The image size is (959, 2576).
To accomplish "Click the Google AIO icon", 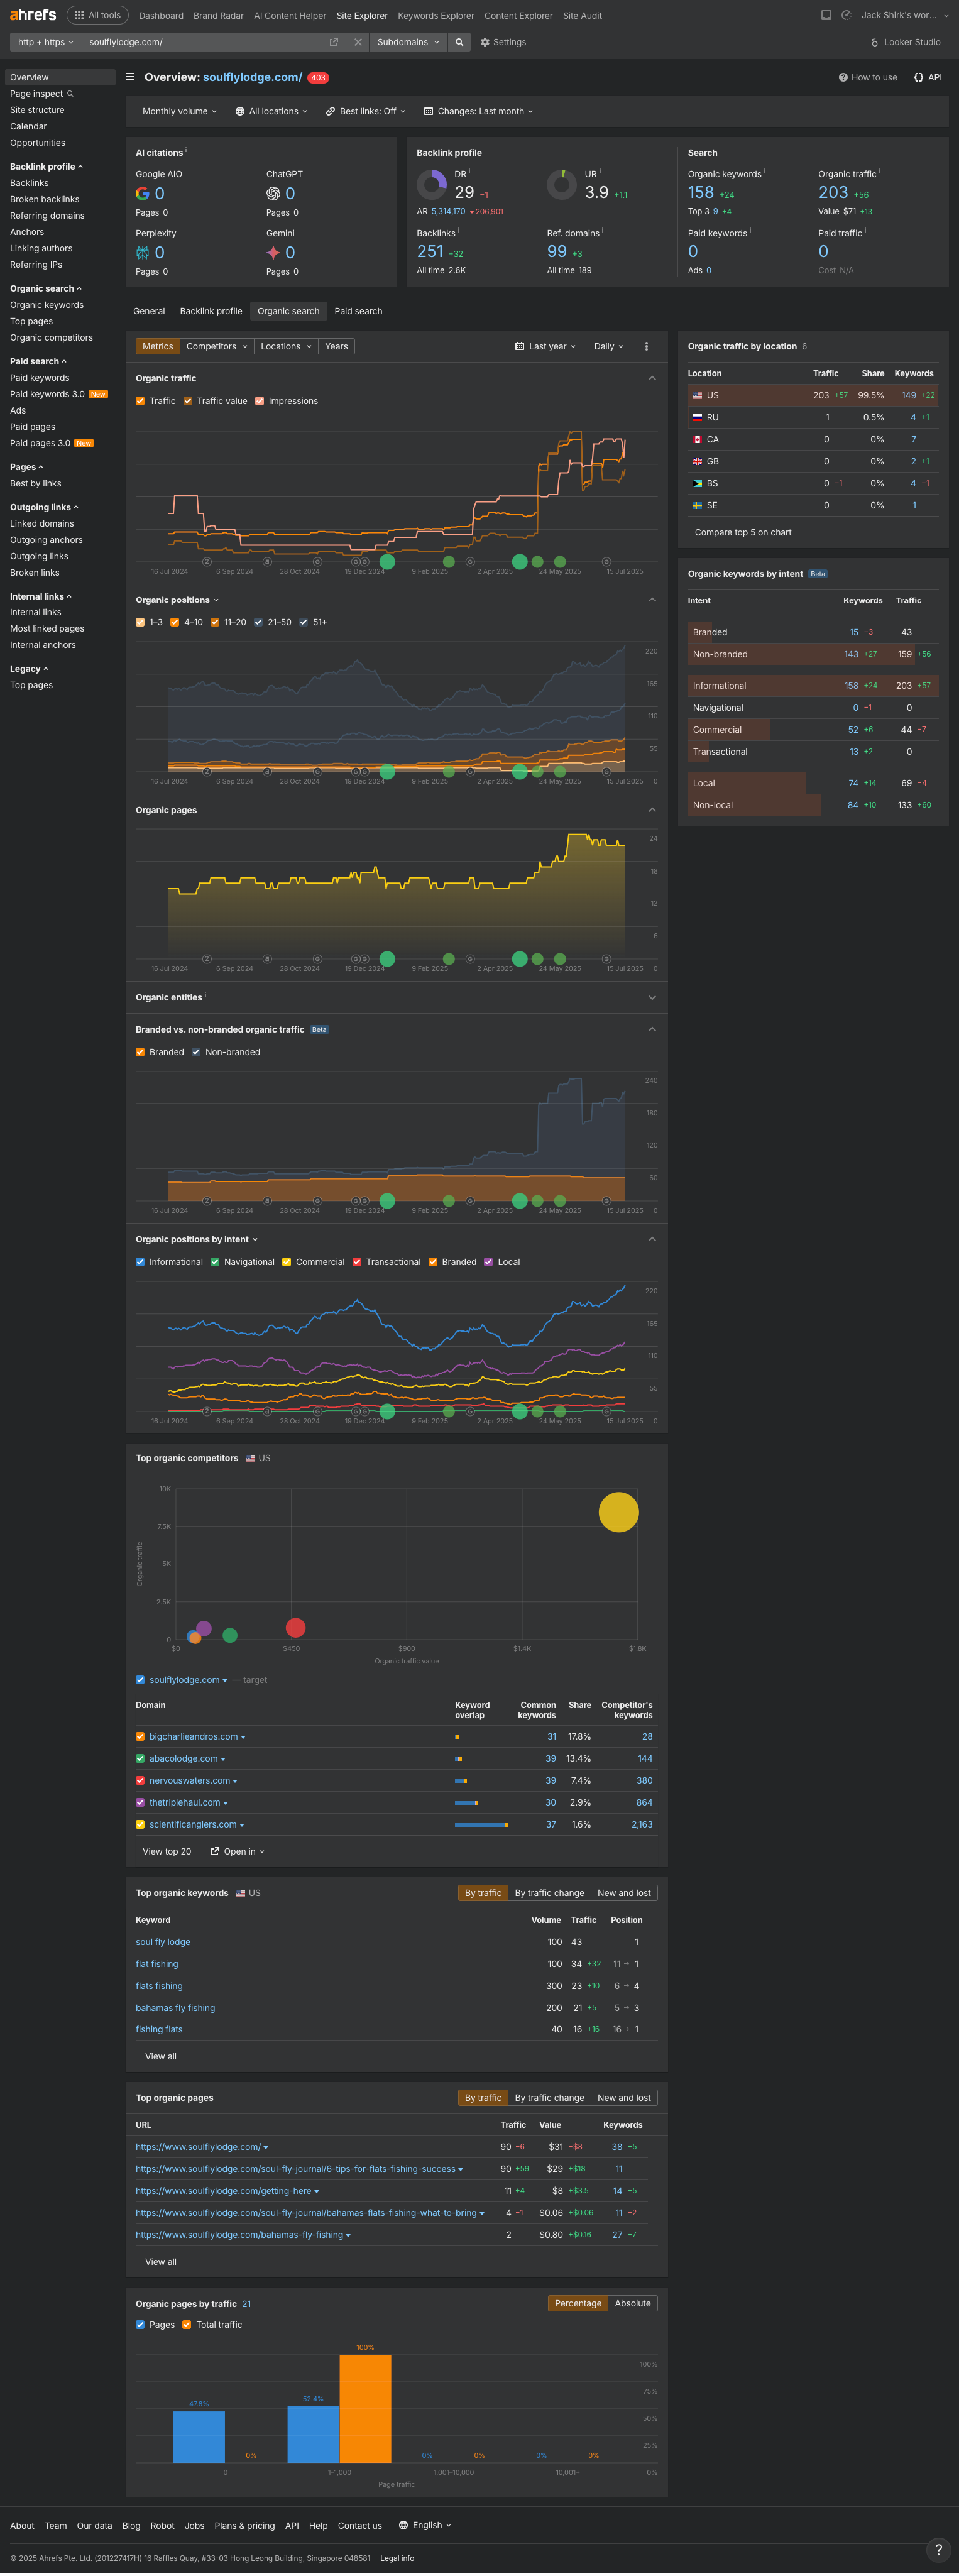I will (x=142, y=194).
